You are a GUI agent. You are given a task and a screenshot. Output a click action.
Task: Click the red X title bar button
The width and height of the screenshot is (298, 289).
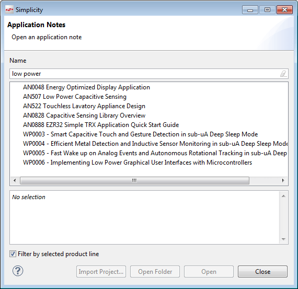coord(284,10)
